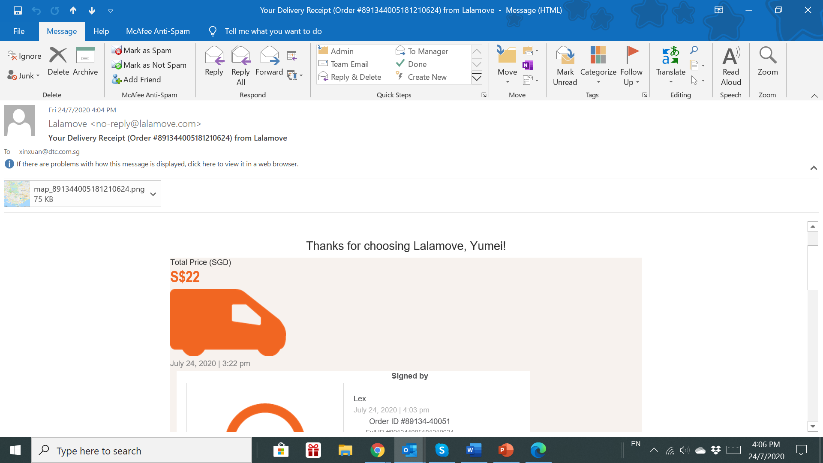Click Reply All
Viewport: 823px width, 463px height.
[x=240, y=66]
